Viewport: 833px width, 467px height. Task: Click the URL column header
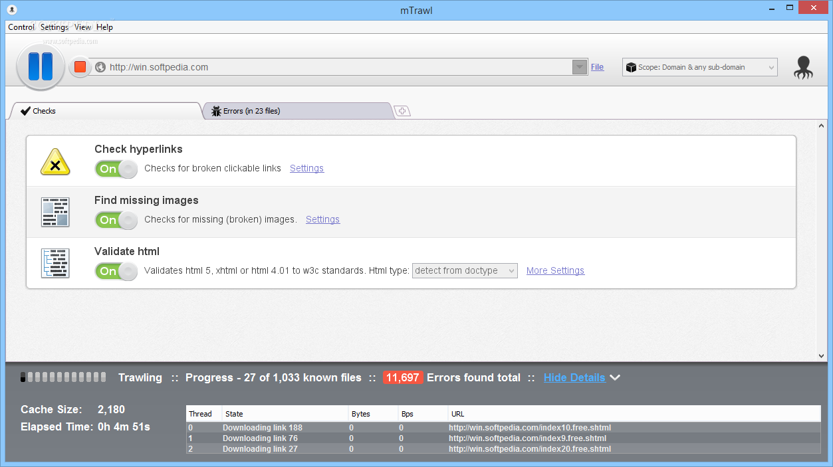tap(634, 414)
